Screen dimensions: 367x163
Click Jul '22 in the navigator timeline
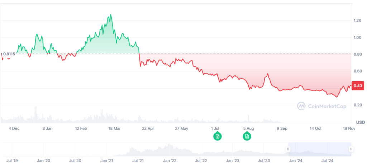(x=202, y=160)
